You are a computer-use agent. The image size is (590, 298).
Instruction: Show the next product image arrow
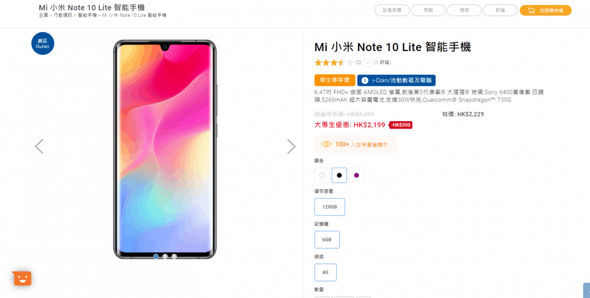pos(292,146)
